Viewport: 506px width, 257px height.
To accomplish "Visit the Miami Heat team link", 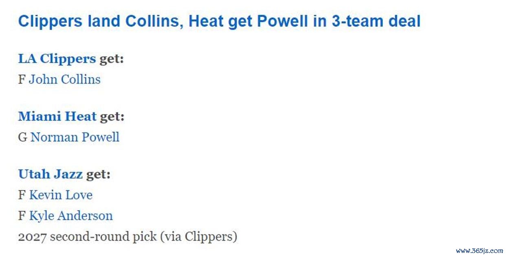I will click(x=57, y=117).
